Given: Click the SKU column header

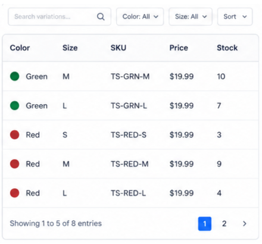Looking at the screenshot, I should click(x=118, y=48).
